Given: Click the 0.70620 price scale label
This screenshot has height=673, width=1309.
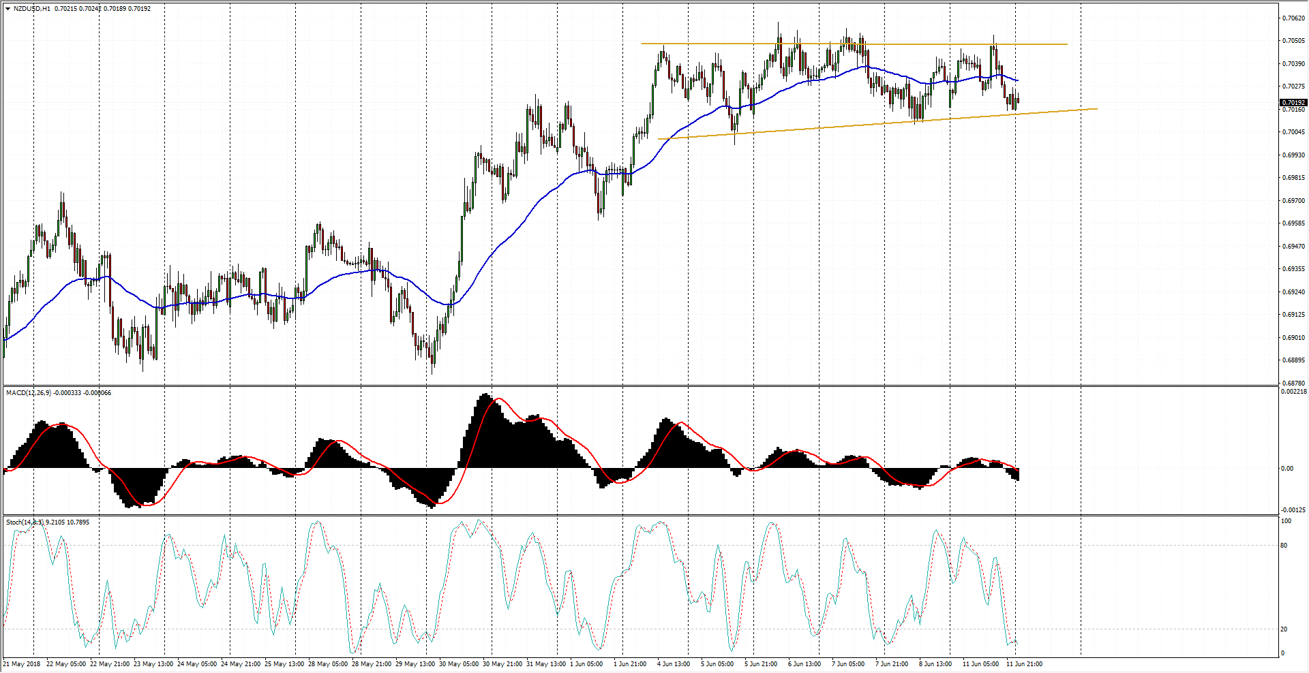Looking at the screenshot, I should [1293, 18].
